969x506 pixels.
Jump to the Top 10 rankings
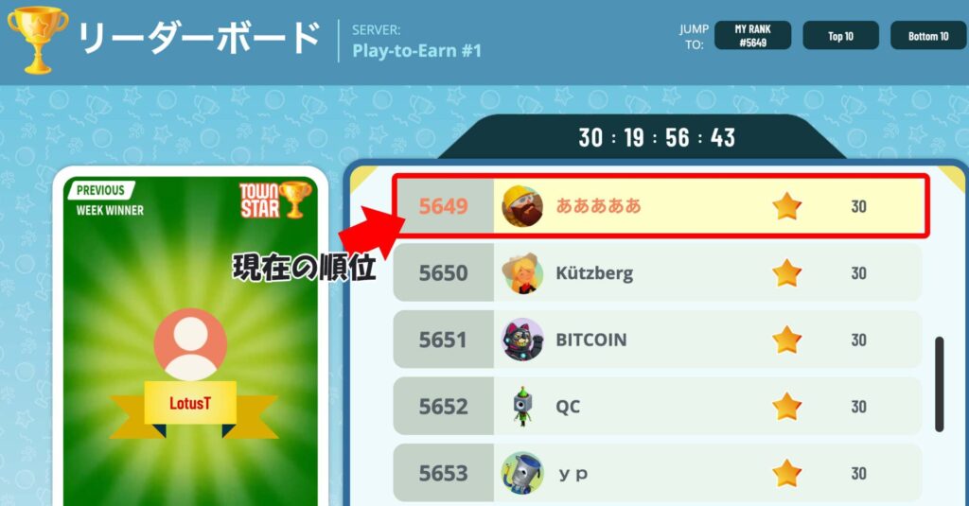[840, 35]
